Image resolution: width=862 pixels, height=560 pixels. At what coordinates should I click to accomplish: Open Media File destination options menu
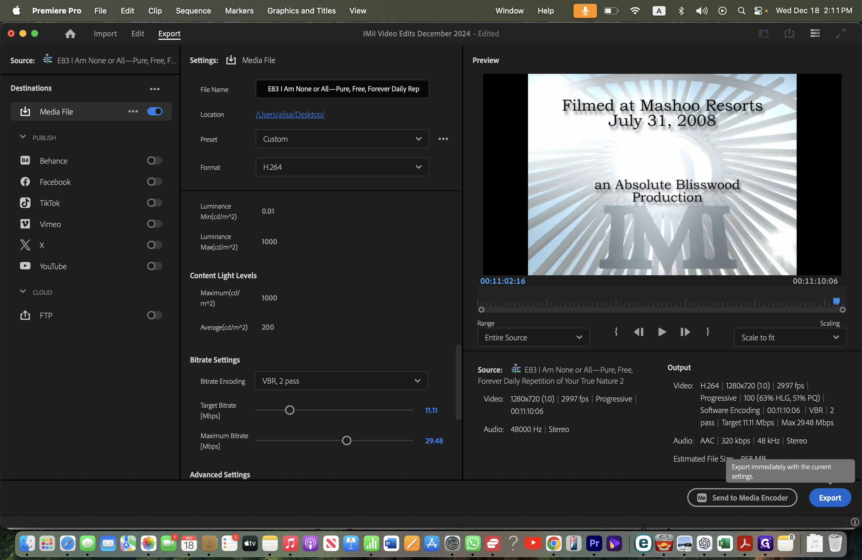coord(133,111)
